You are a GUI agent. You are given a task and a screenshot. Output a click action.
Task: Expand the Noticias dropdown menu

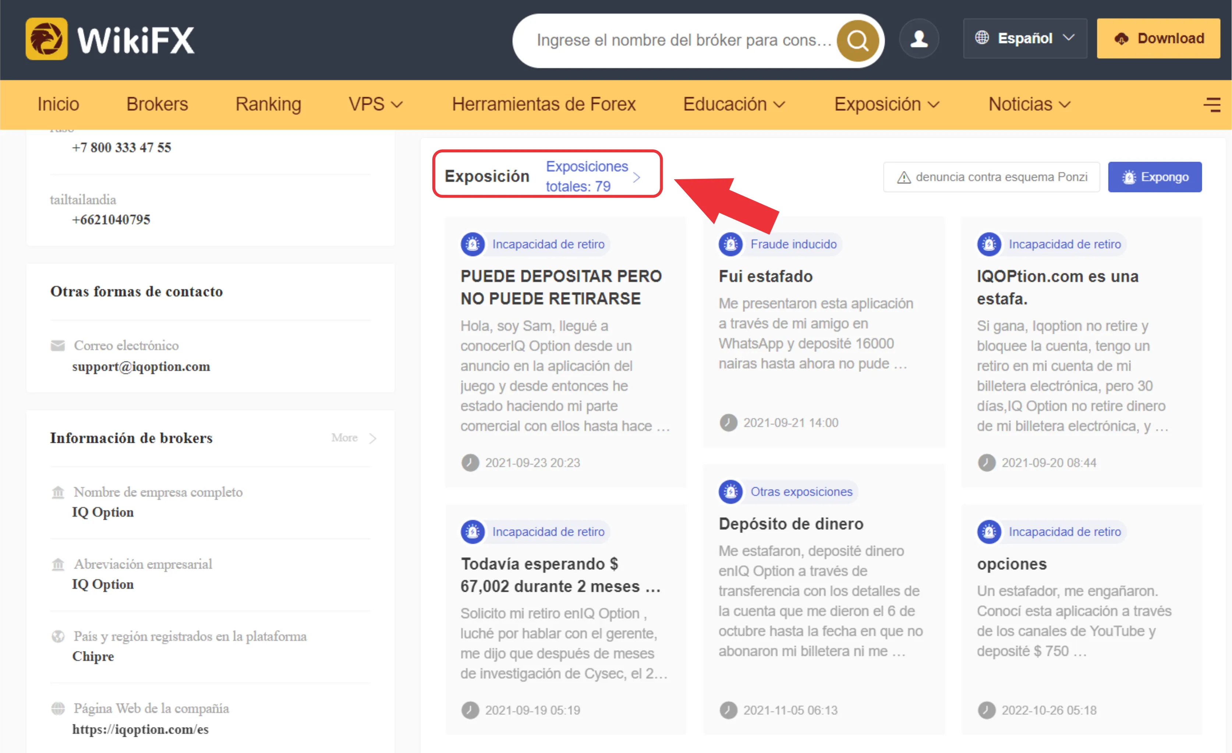(x=1030, y=104)
